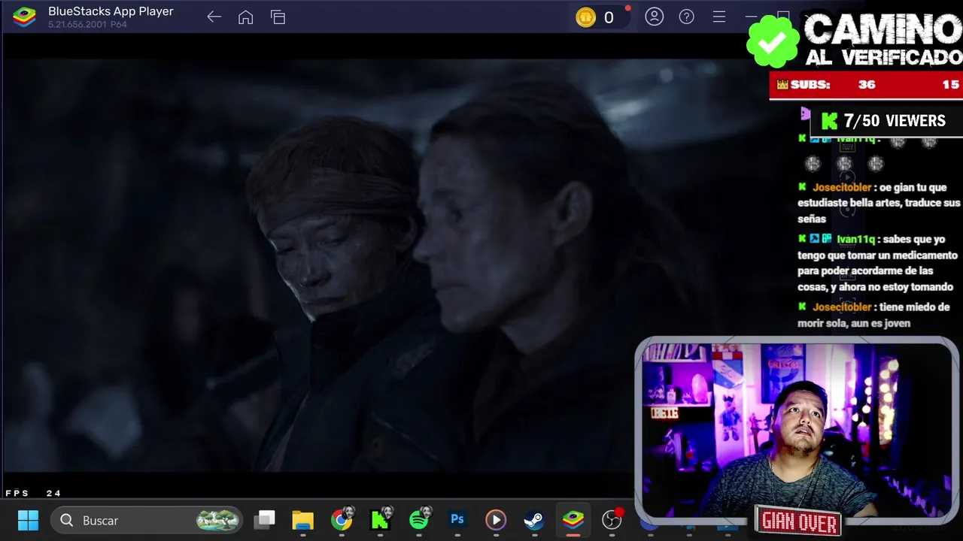The height and width of the screenshot is (541, 963).
Task: Open File Explorer from the taskbar
Action: click(x=302, y=520)
